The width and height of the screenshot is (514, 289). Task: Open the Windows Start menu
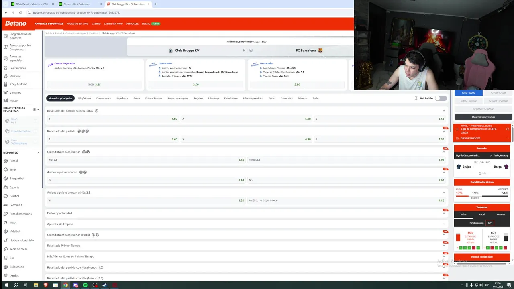tap(6, 285)
